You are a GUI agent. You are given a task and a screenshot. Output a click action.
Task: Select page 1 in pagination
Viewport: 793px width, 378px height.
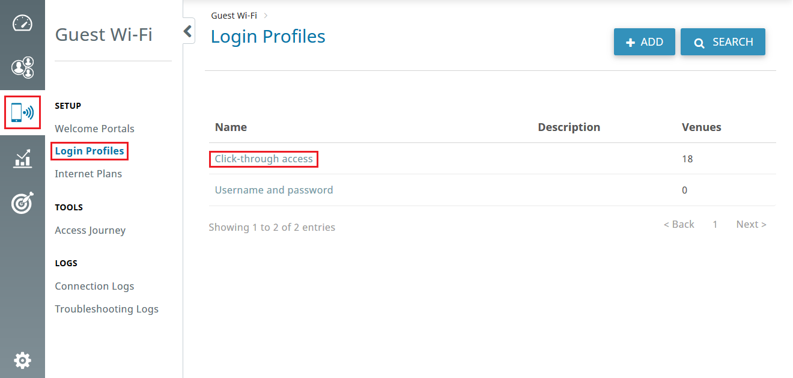coord(715,224)
